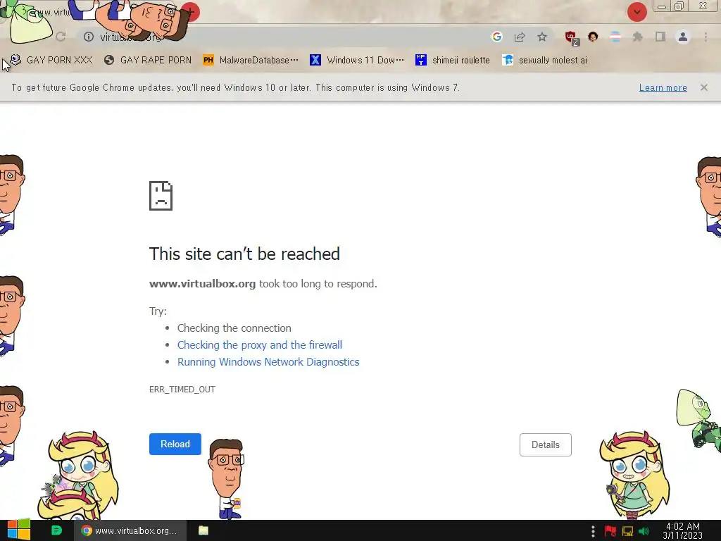This screenshot has height=541, width=721.
Task: Click the sad page error icon
Action: tap(161, 196)
